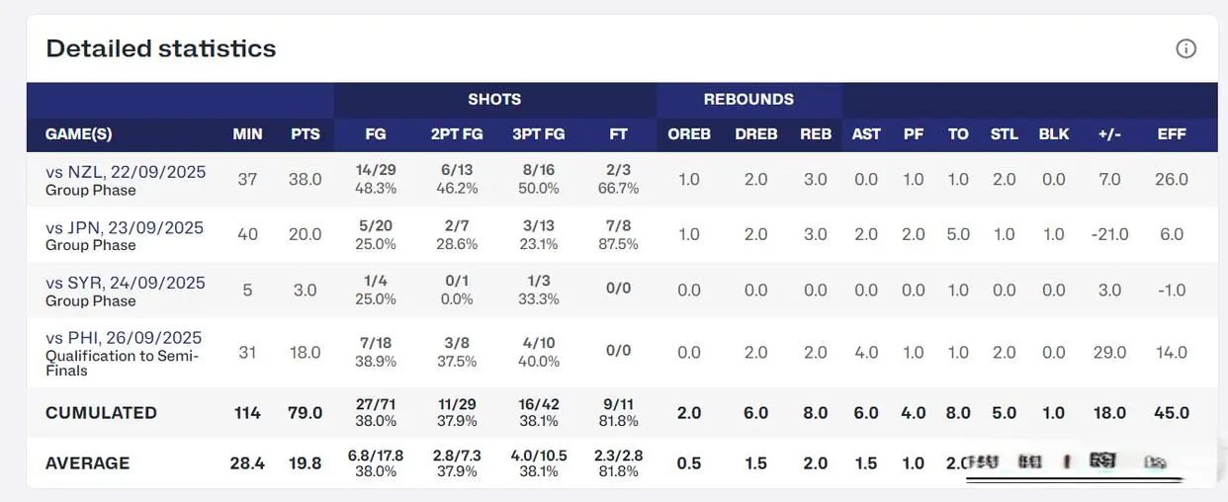The width and height of the screenshot is (1228, 502).
Task: Sort by the PTS column header
Action: click(x=306, y=133)
